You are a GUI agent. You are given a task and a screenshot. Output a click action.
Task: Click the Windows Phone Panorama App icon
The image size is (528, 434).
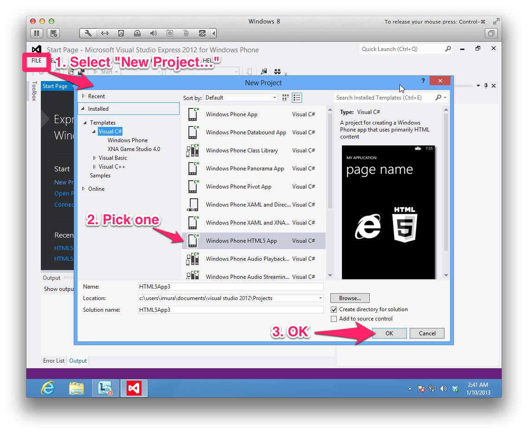[193, 169]
